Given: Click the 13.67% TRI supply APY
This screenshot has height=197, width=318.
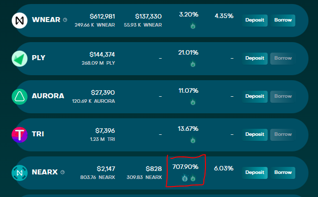Looking at the screenshot, I should tap(188, 129).
